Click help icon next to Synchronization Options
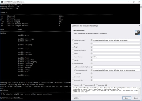142x101 pixels. coord(91,67)
